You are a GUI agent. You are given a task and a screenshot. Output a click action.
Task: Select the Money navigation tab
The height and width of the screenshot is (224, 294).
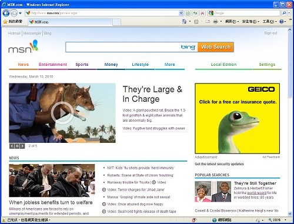tap(111, 65)
